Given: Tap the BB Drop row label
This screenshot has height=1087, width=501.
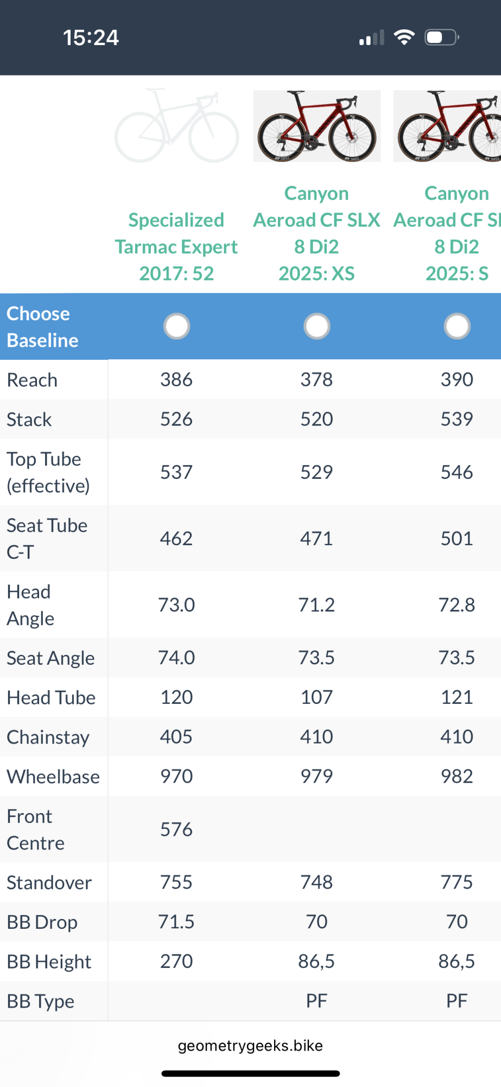Looking at the screenshot, I should [42, 922].
